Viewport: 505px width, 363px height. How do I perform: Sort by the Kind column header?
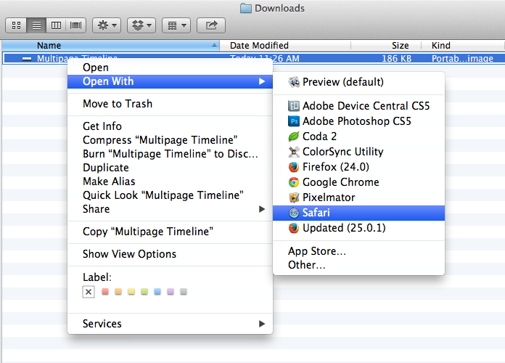coord(463,46)
